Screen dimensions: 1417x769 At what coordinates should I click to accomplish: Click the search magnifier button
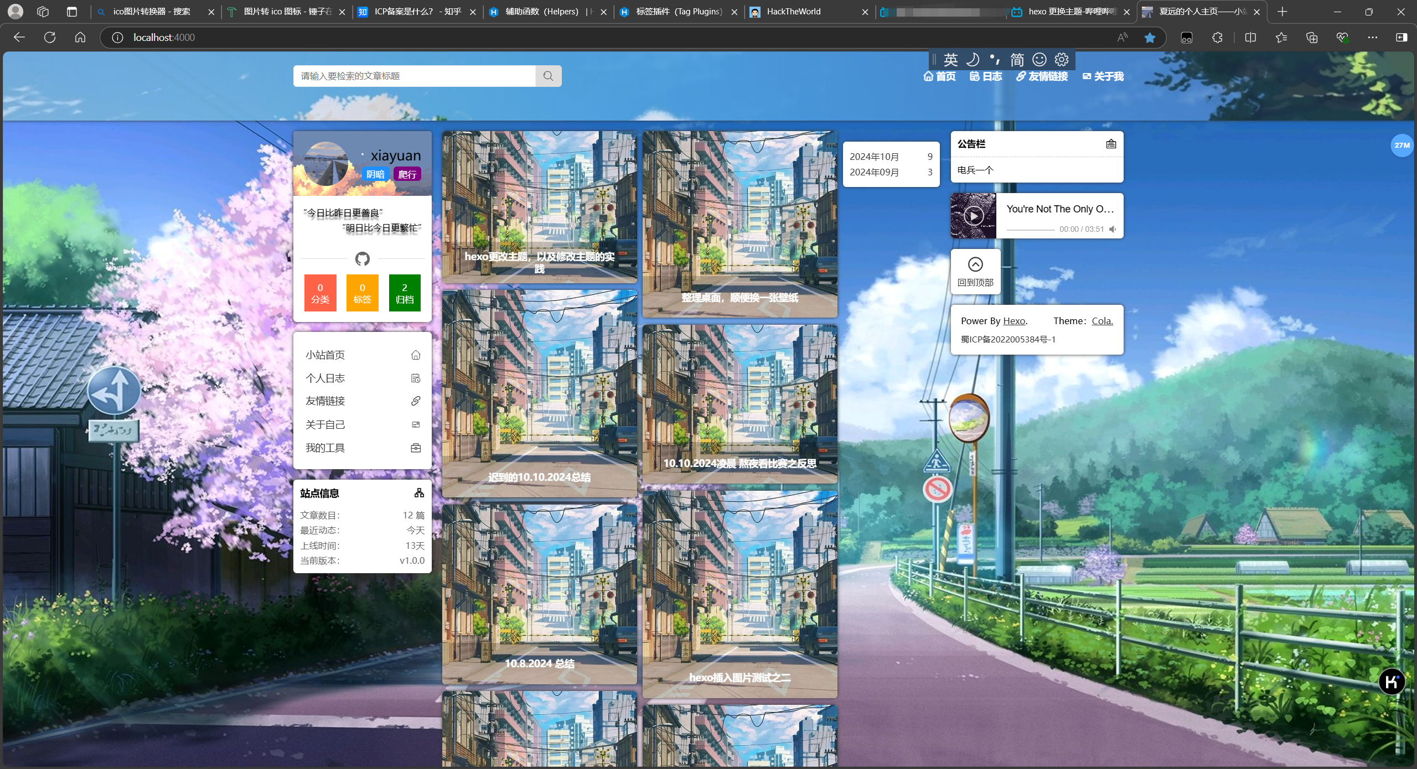pos(548,76)
